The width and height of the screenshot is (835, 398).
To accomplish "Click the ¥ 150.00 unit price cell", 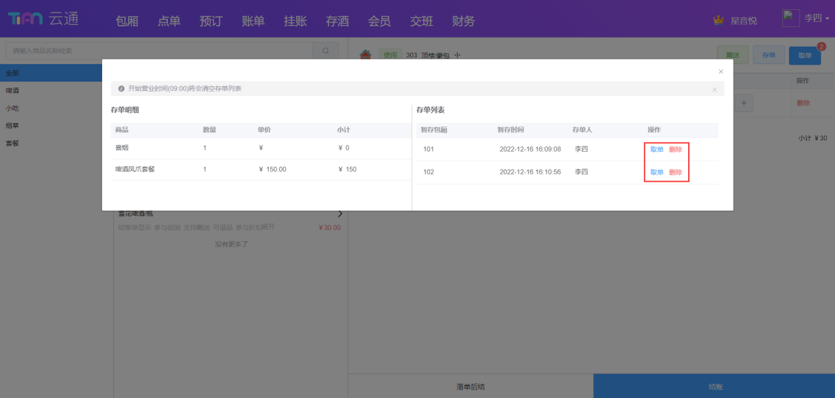I will point(273,169).
